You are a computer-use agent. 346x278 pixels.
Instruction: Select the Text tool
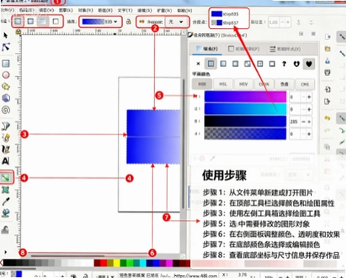click(x=6, y=161)
